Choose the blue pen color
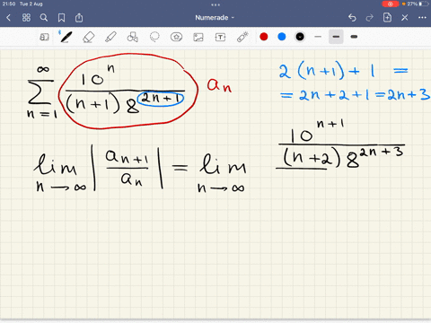The image size is (431, 323). [x=282, y=37]
